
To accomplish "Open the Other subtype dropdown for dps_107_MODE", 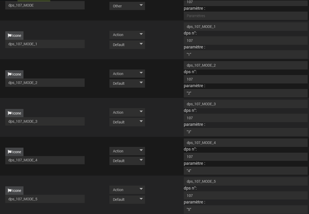I will click(x=127, y=6).
